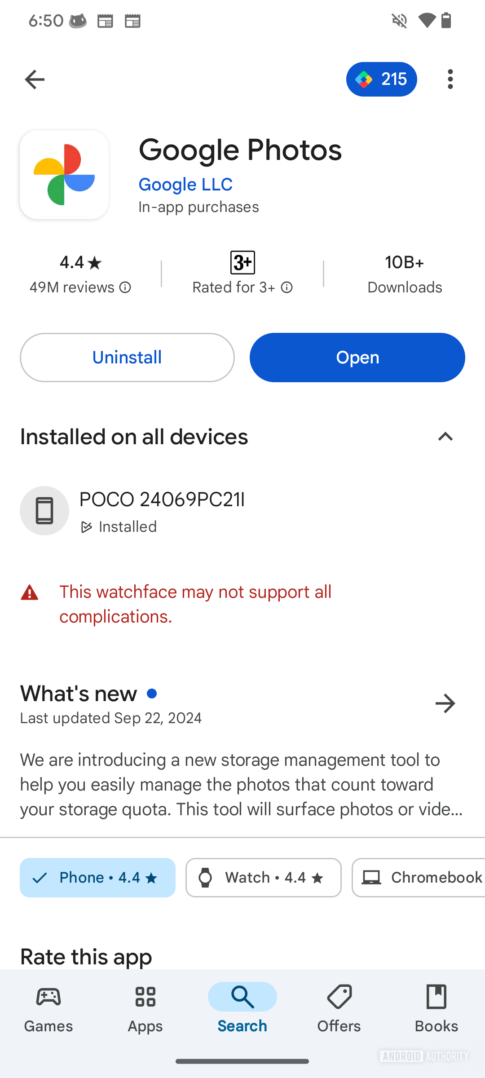485x1078 pixels.
Task: Open the Google LLC developer link
Action: coord(185,185)
